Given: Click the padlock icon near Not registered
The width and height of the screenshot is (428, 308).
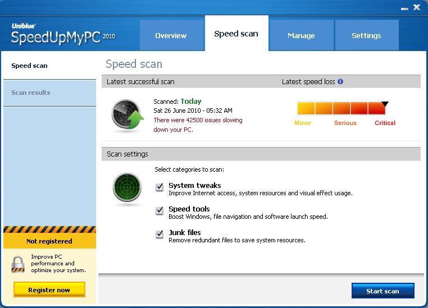Looking at the screenshot, I should coord(18,264).
